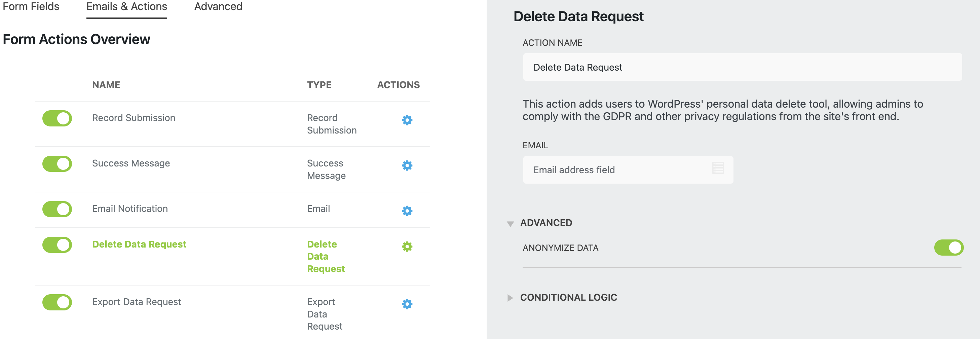Select the Export Data Request action name

click(x=137, y=301)
